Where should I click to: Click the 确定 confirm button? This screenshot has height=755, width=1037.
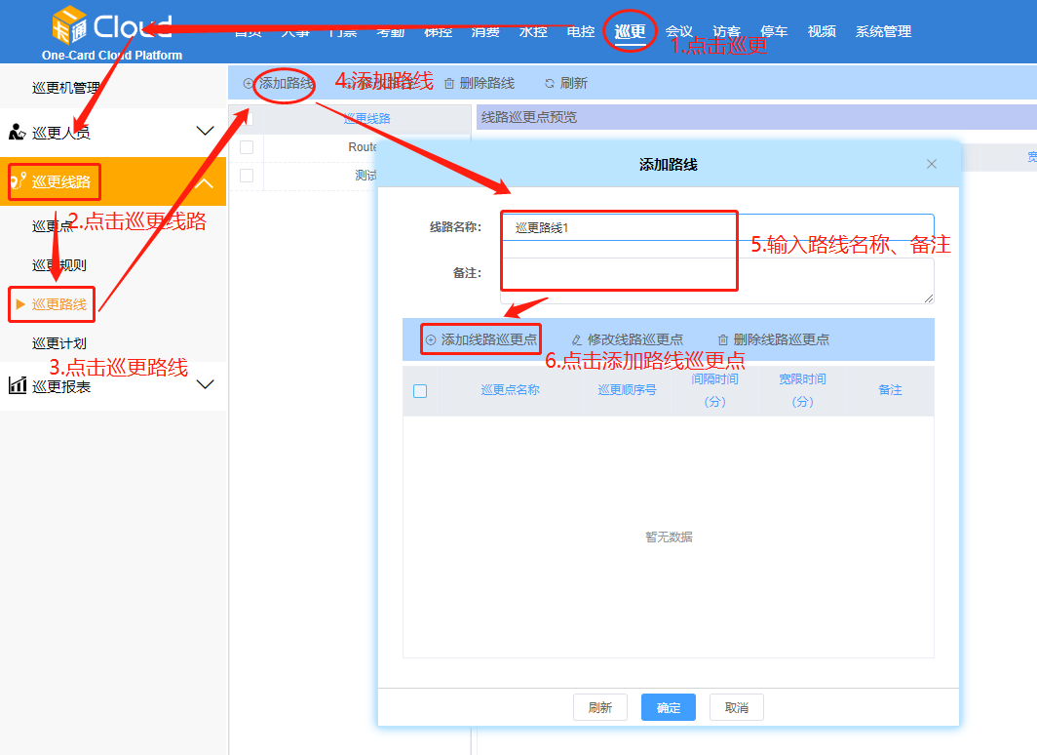(668, 707)
